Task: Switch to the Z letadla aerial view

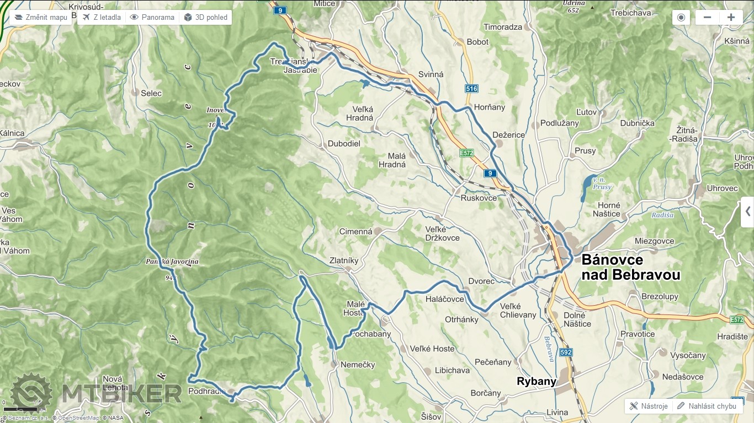Action: click(x=102, y=17)
